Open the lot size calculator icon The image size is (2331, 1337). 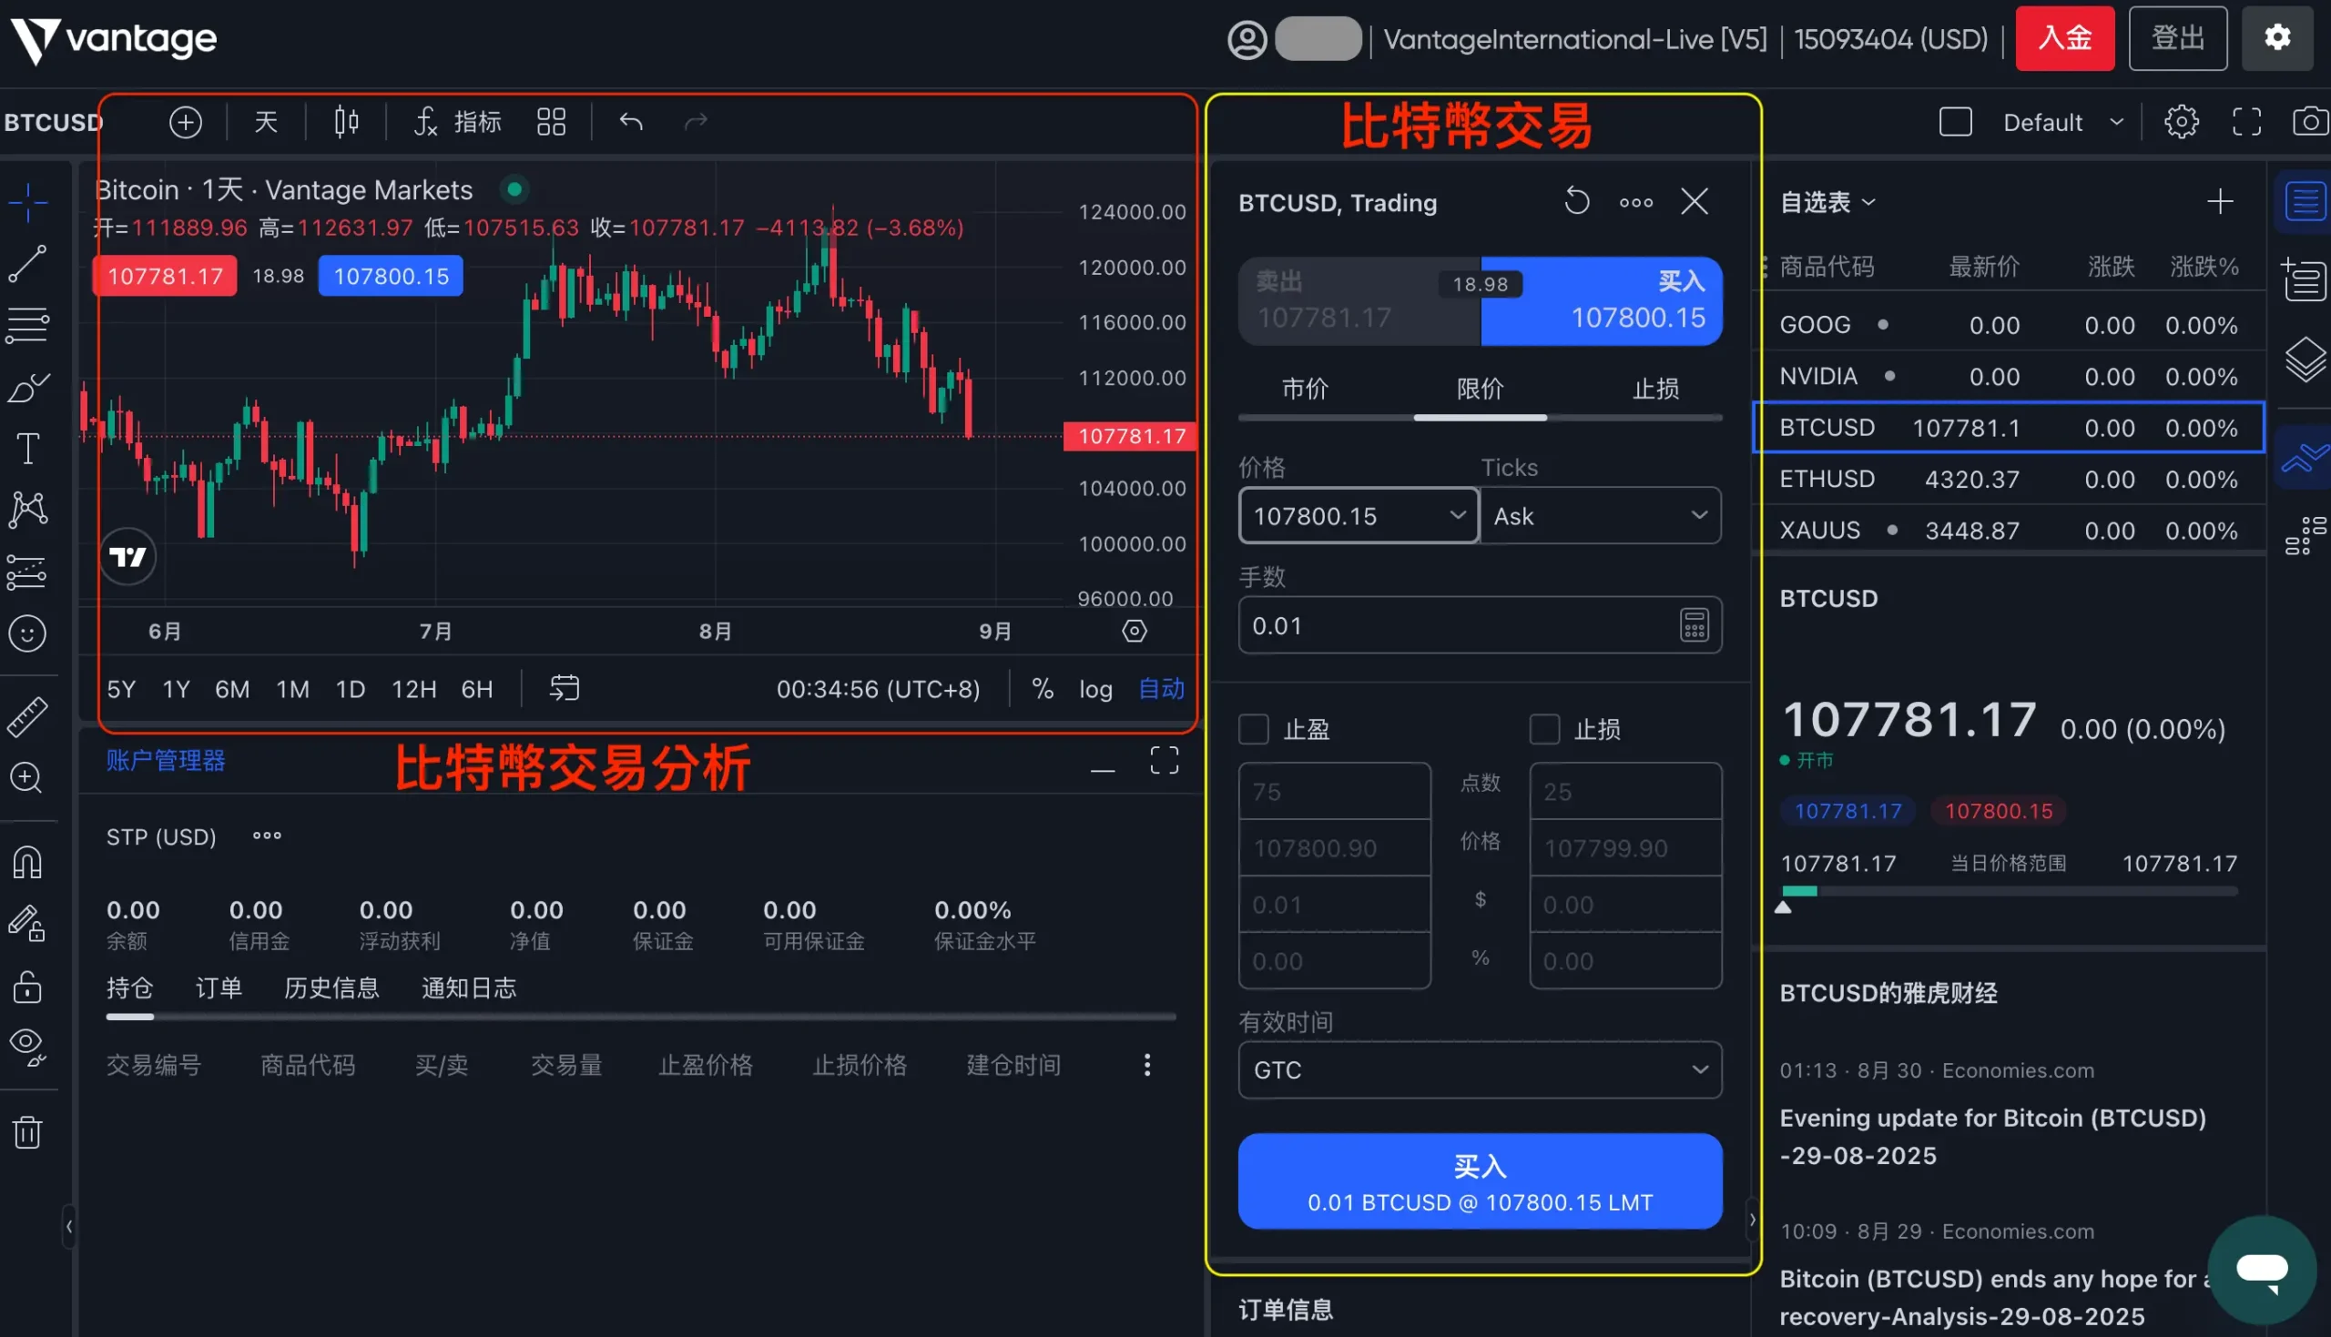(x=1694, y=625)
